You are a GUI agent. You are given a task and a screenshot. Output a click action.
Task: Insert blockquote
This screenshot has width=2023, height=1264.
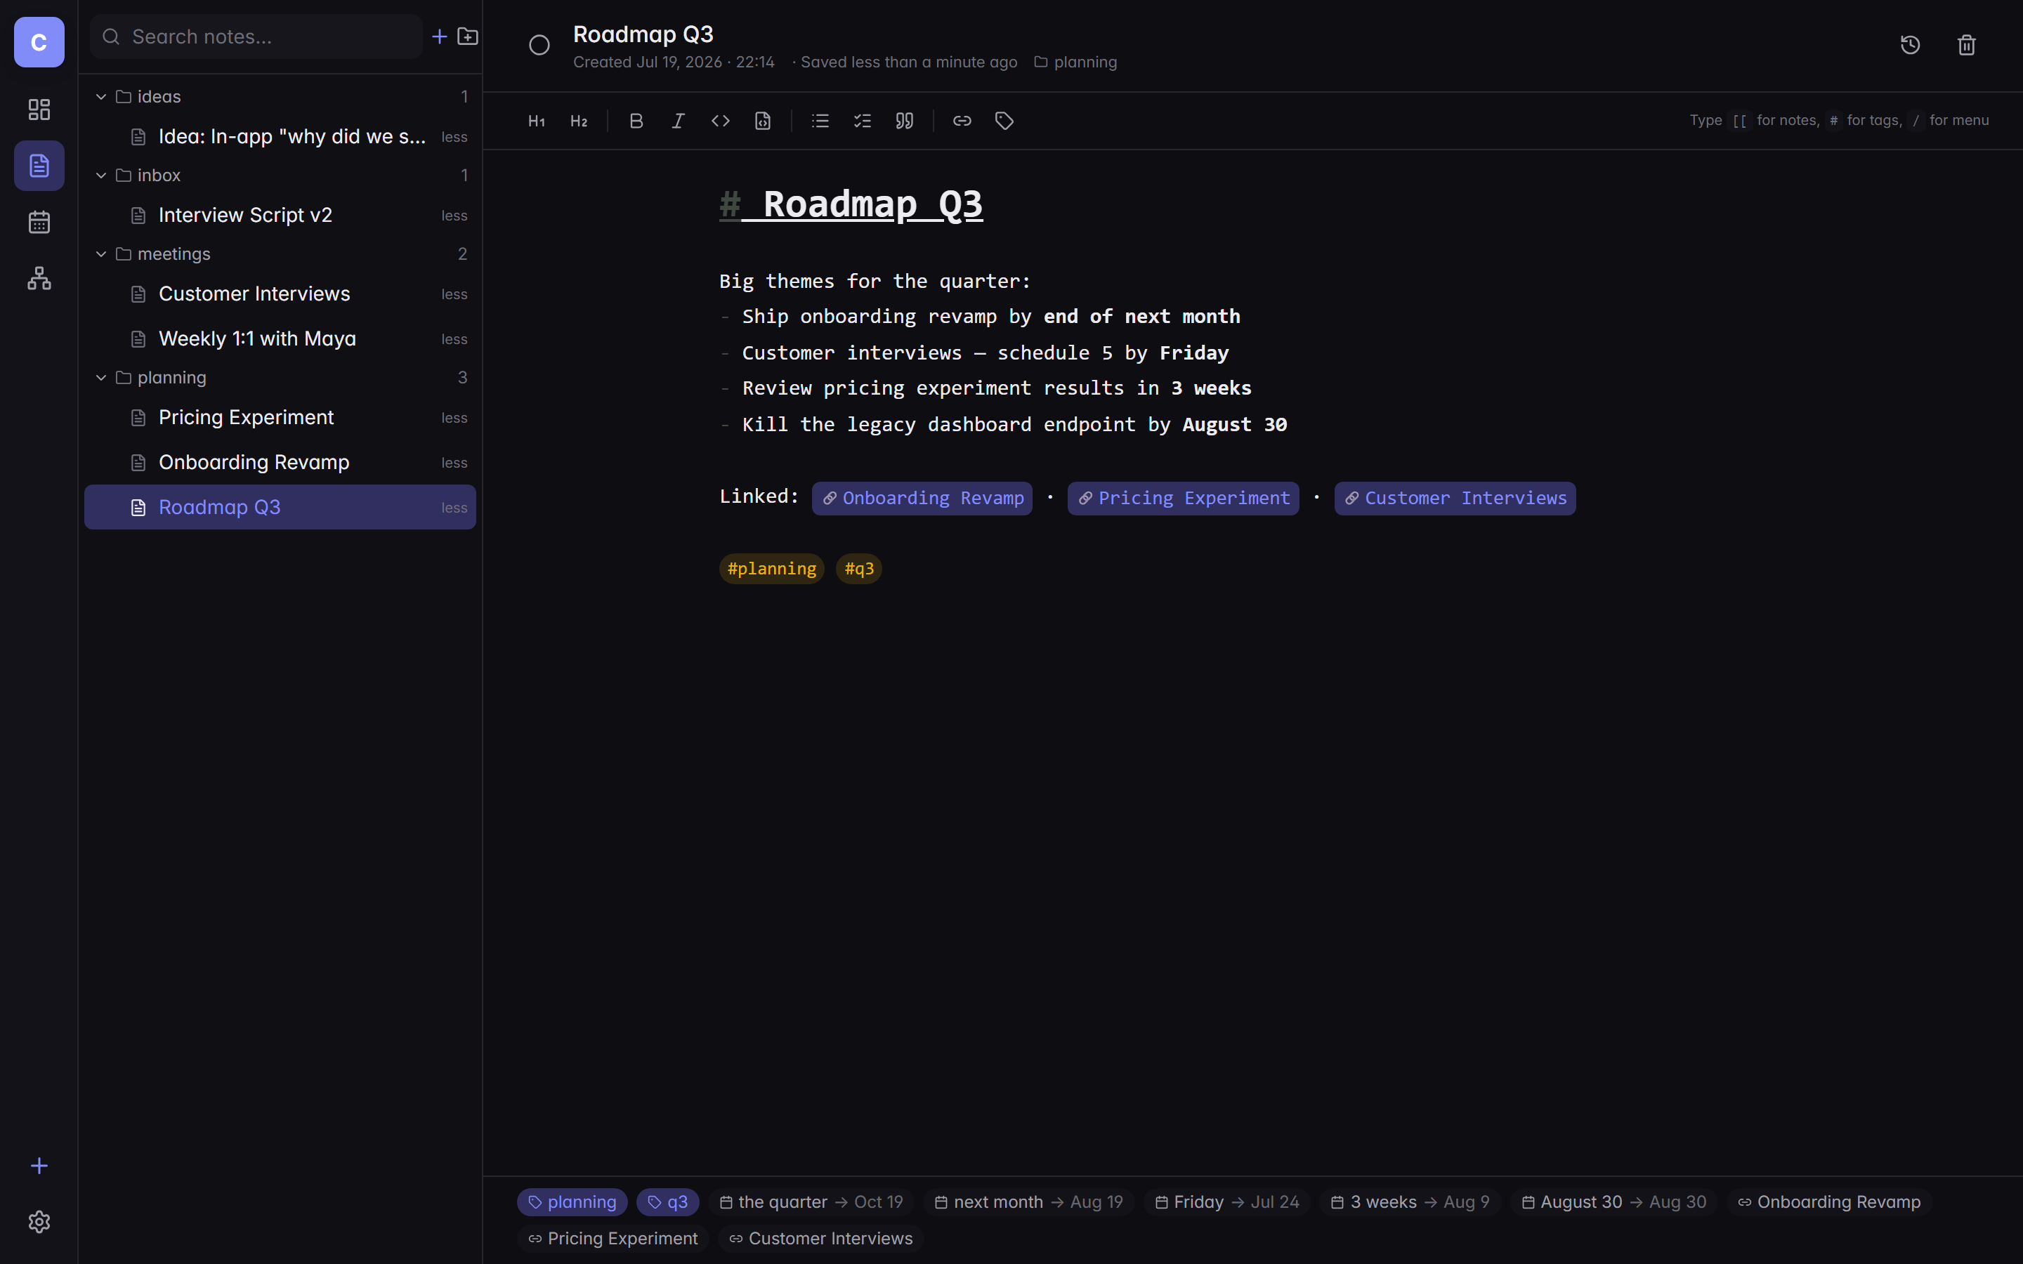[905, 121]
